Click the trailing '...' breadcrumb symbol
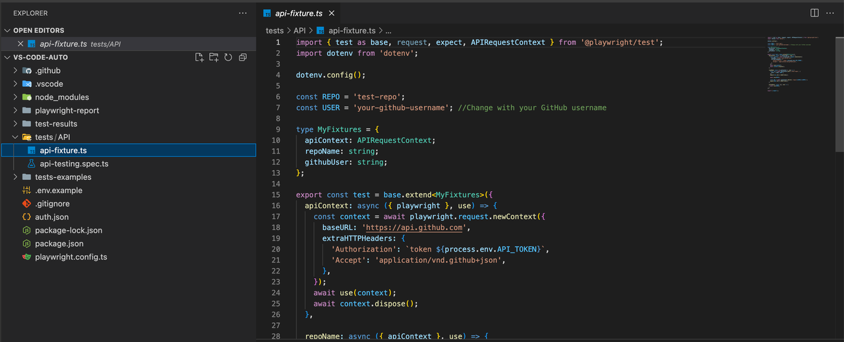The image size is (844, 342). [x=388, y=30]
